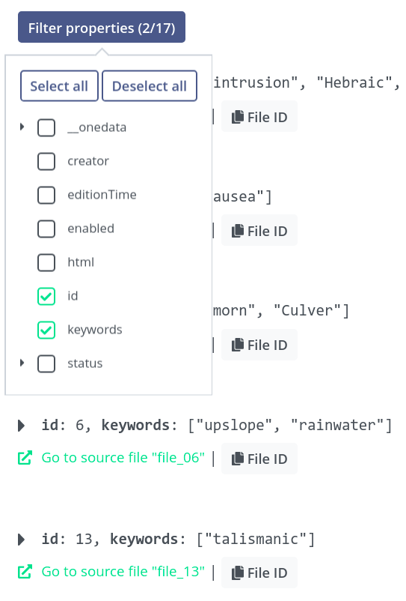
Task: Expand the id 6 result entry
Action: [x=22, y=426]
